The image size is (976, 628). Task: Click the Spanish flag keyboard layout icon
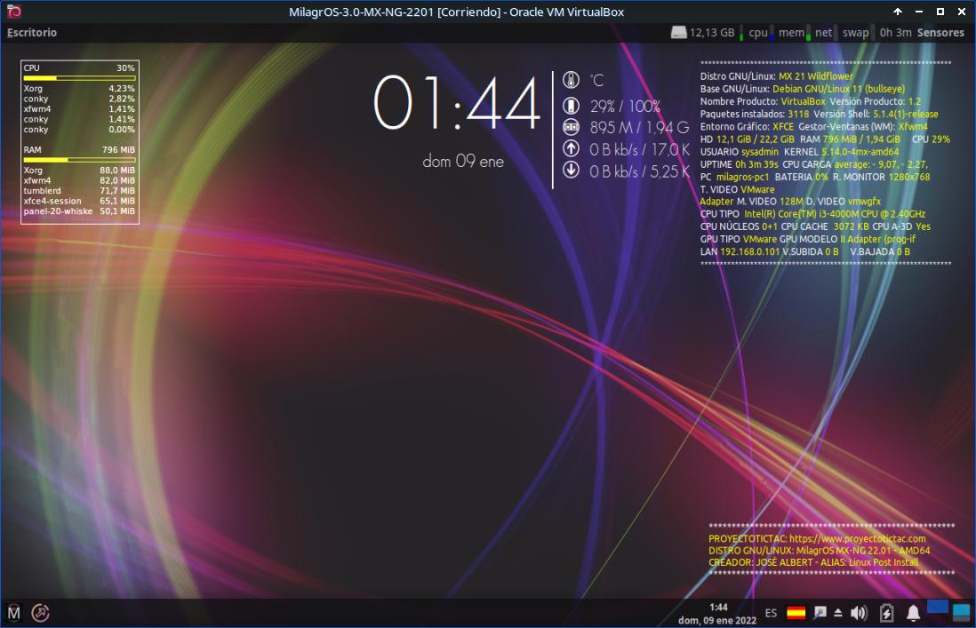click(796, 613)
